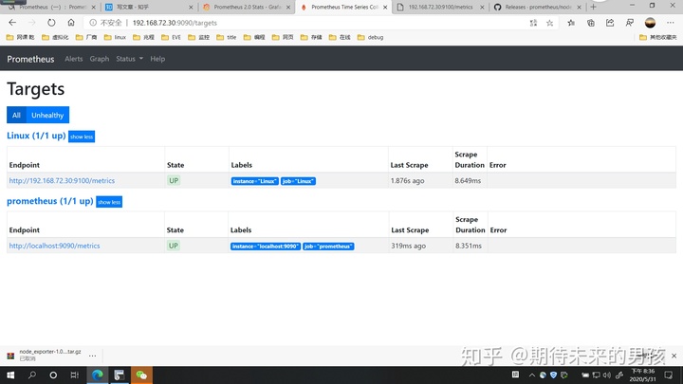683x384 pixels.
Task: Close the downloads bar
Action: click(674, 356)
